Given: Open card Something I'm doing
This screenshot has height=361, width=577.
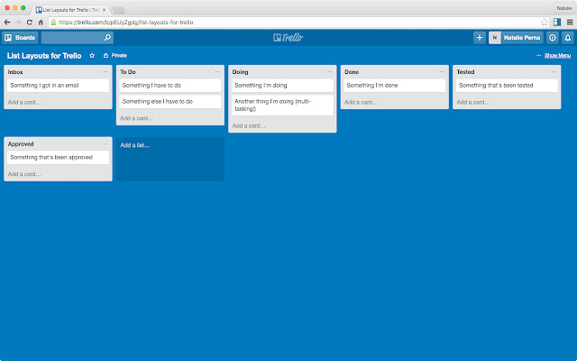Looking at the screenshot, I should coord(282,86).
